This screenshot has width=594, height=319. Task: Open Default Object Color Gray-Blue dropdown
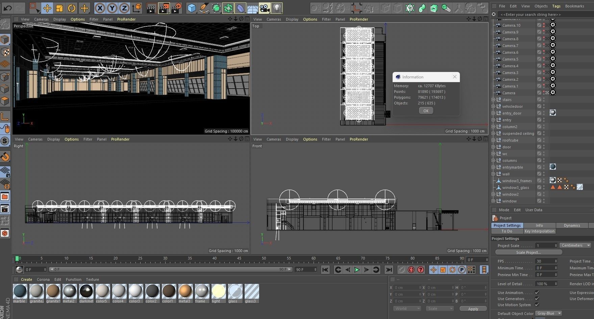548,313
